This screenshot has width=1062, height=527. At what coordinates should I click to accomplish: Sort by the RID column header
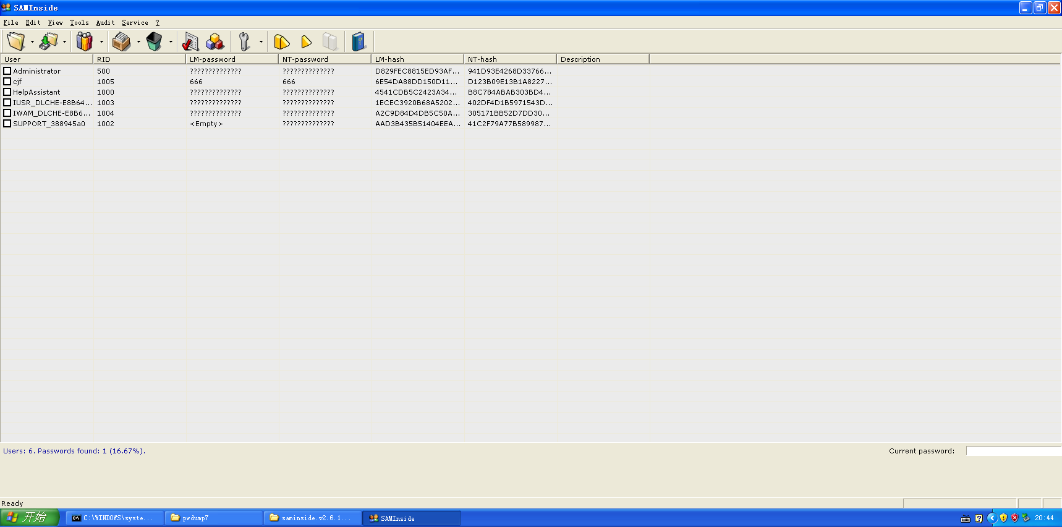(x=139, y=59)
